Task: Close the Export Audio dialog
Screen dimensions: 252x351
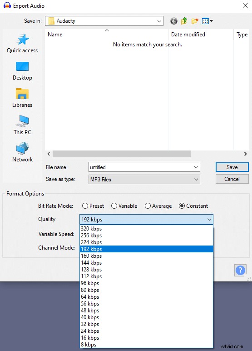Action: (x=245, y=5)
